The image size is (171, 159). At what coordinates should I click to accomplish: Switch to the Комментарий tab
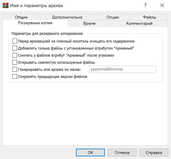[139, 23]
